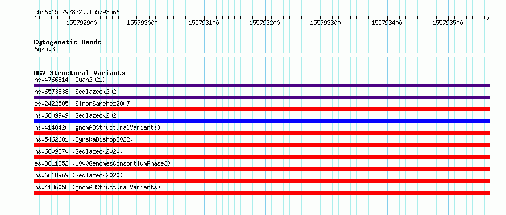Select the red bar under nsv5462681
This screenshot has width=506, height=215.
pos(262,145)
